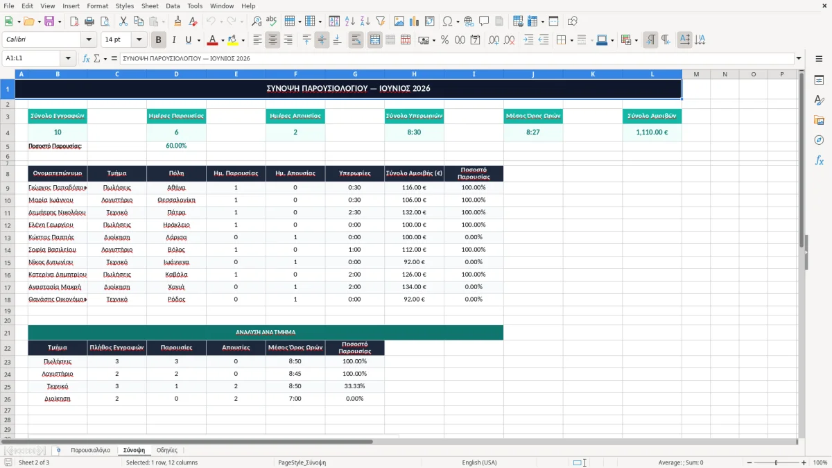Viewport: 832px width, 468px height.
Task: Toggle Wrap Text button
Action: click(356, 40)
